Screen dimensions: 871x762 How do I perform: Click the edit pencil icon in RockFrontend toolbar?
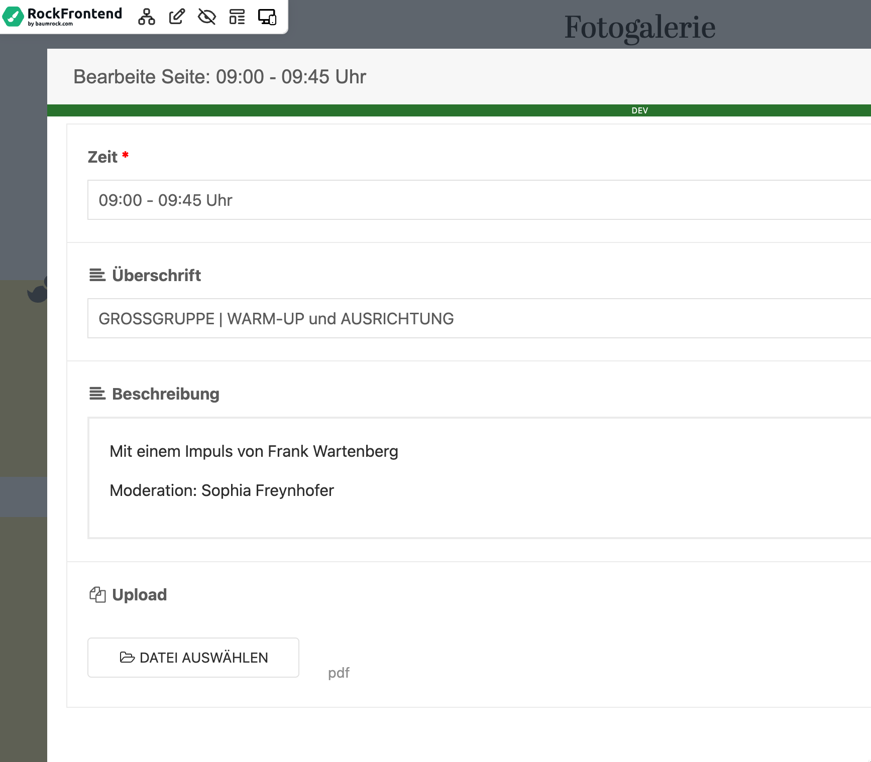[176, 17]
